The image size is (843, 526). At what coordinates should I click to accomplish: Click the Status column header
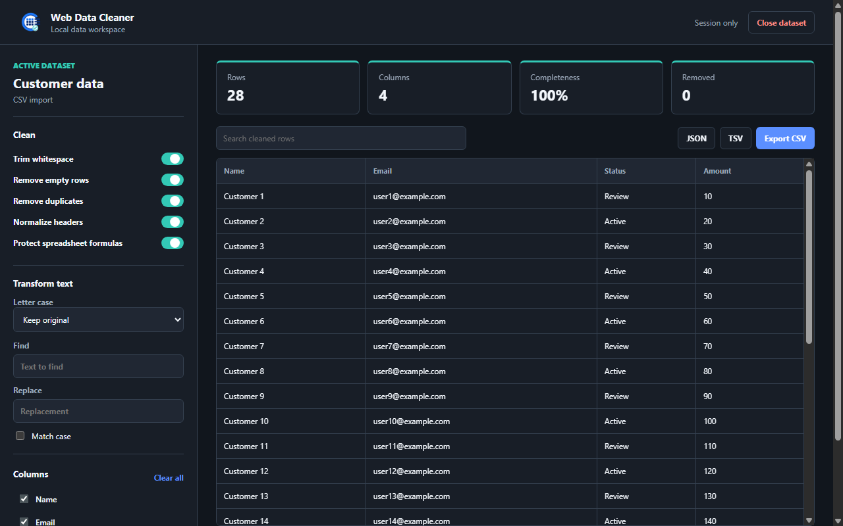click(646, 171)
